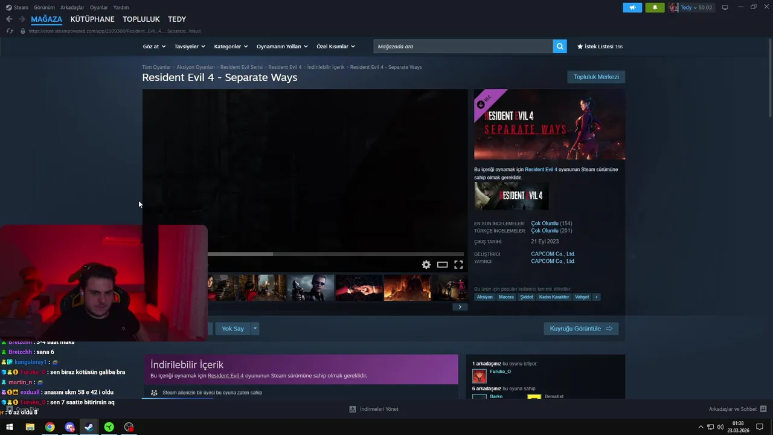Screen dimensions: 773x435
Task: Click the Yok Say button
Action: coord(233,329)
